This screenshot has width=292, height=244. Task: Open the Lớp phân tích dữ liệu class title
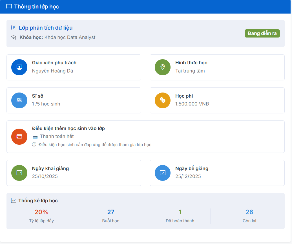[x=46, y=28]
